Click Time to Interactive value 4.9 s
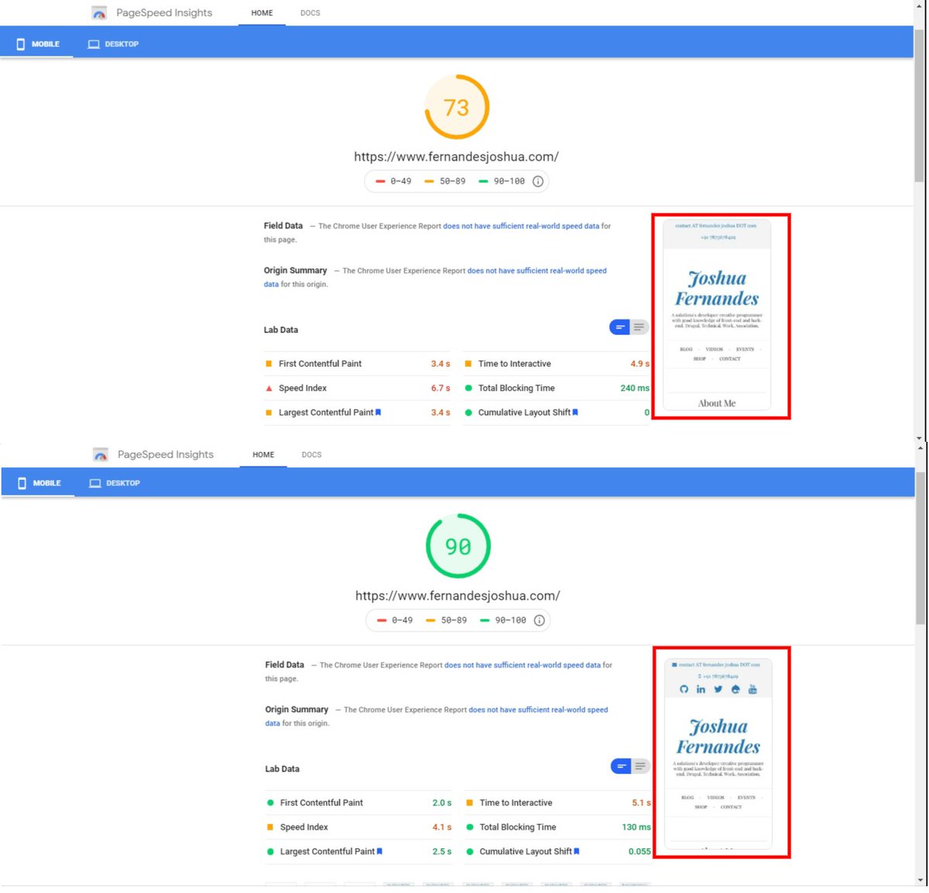This screenshot has height=893, width=929. coord(640,364)
